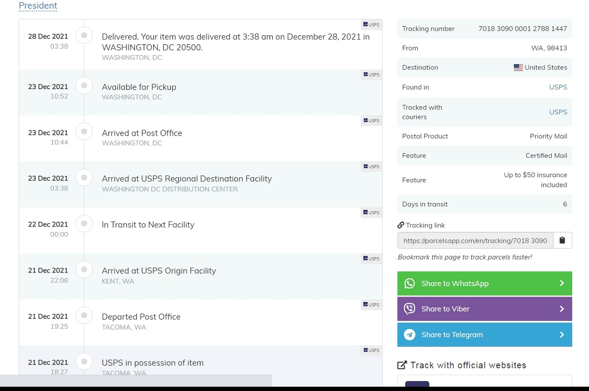The width and height of the screenshot is (589, 391).
Task: Click the Share to Telegram button
Action: [x=484, y=334]
